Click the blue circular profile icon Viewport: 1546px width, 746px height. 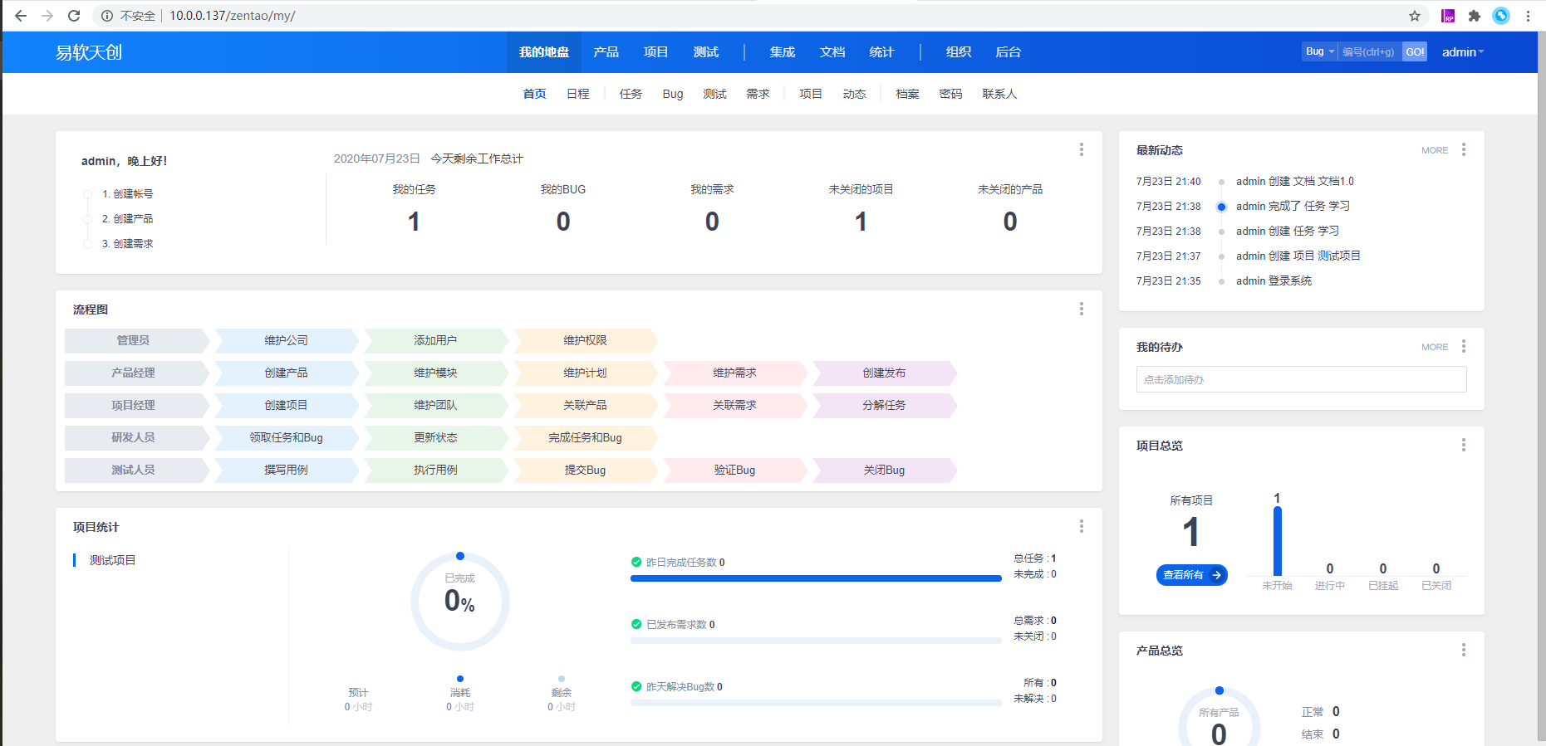(1501, 16)
